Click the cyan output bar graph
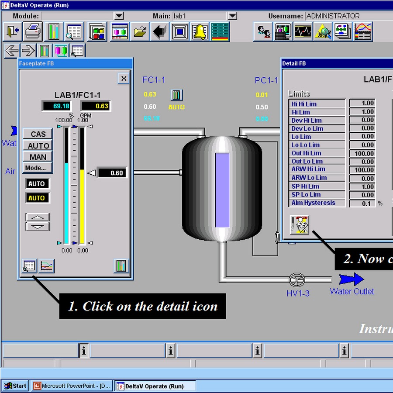 [66, 186]
